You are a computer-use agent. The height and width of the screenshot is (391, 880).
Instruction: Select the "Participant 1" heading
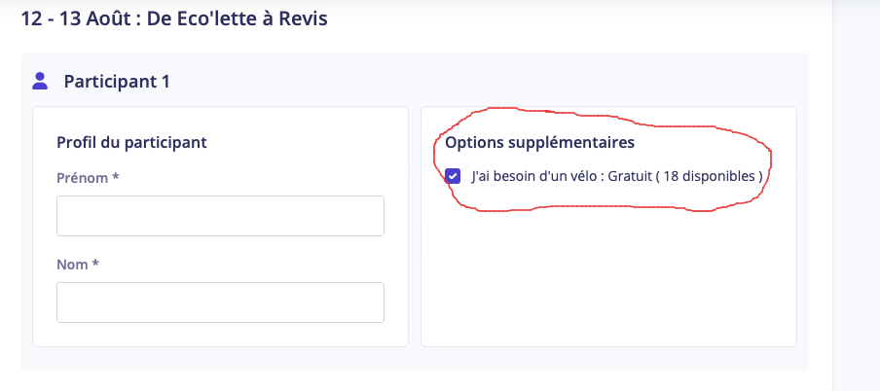point(117,82)
